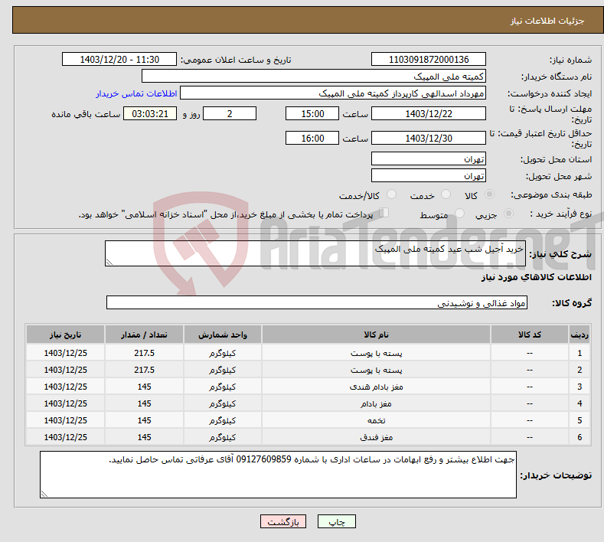Click the resize grip of description textarea
This screenshot has width=604, height=542.
click(109, 262)
